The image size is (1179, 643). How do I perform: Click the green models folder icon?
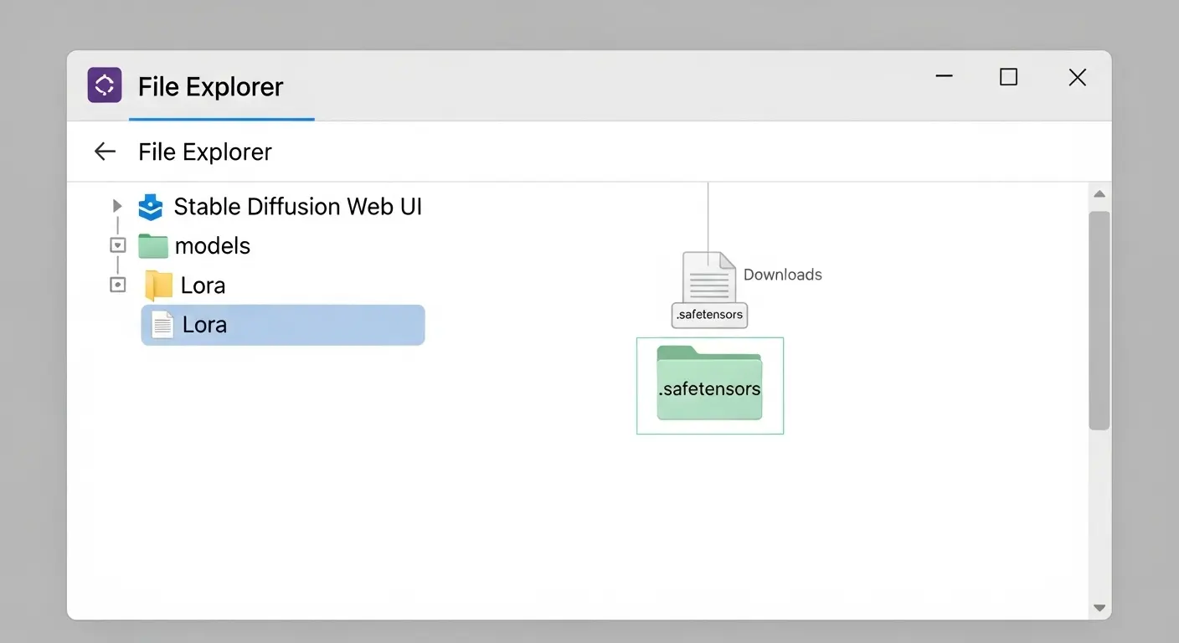point(152,246)
